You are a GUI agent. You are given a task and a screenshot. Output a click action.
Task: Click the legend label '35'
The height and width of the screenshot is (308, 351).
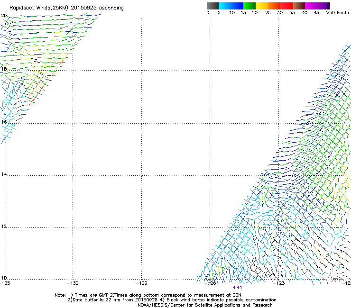tap(292, 13)
